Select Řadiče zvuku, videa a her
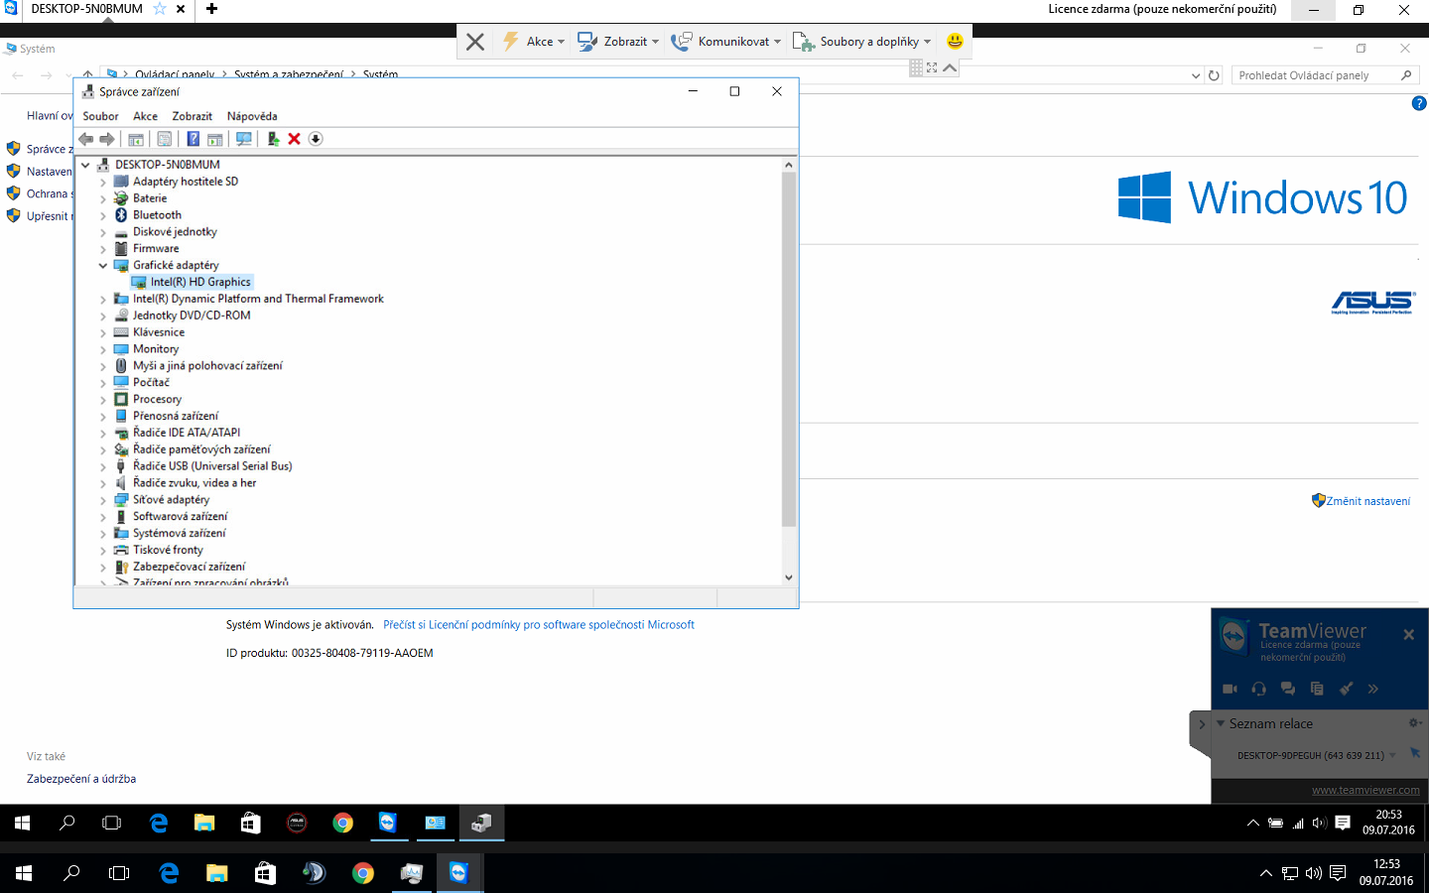Viewport: 1429px width, 893px height. [x=195, y=483]
